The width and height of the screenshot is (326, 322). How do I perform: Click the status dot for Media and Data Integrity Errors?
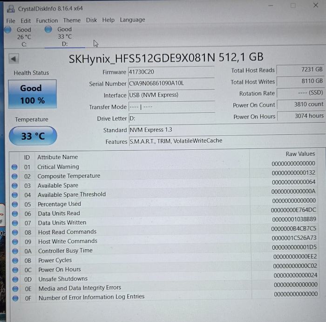coord(15,289)
